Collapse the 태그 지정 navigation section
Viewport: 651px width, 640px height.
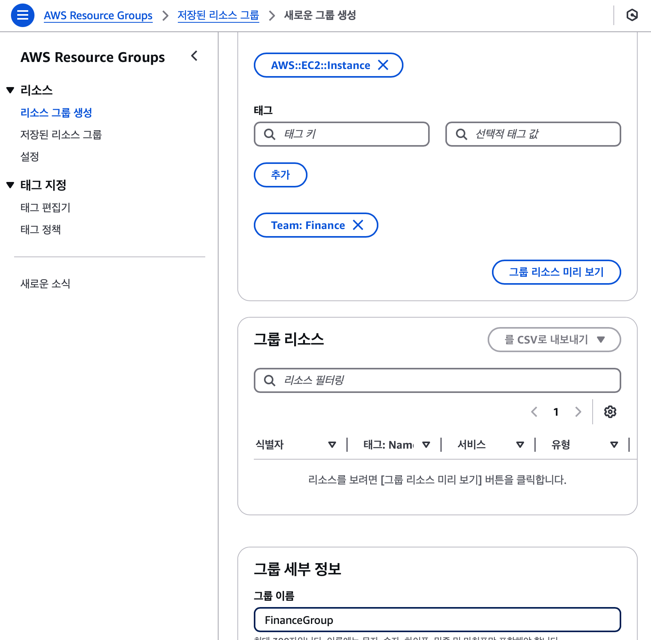pos(11,185)
